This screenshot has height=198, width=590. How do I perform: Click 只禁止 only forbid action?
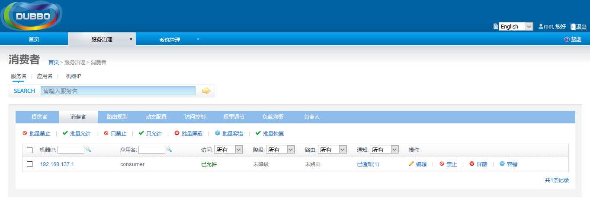coord(115,134)
